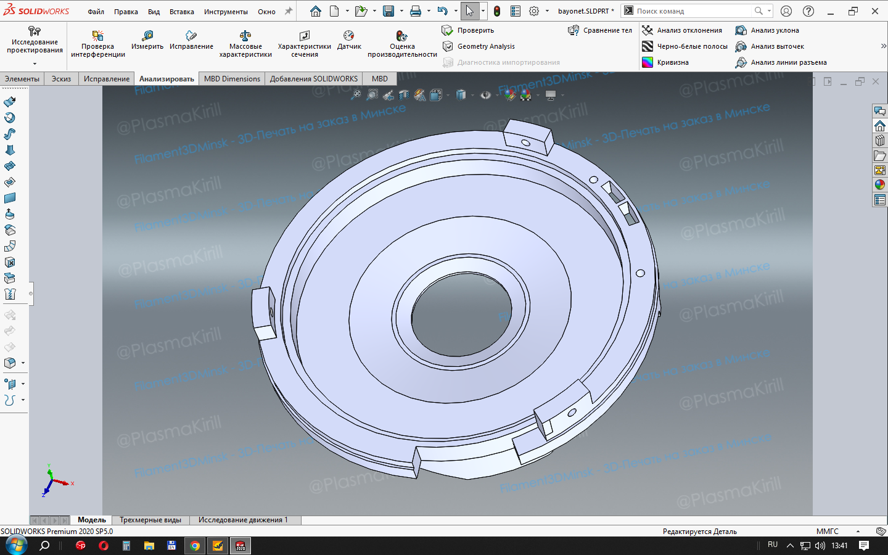The image size is (888, 555).
Task: Pin the menu bar with pushpin icon
Action: (x=288, y=11)
